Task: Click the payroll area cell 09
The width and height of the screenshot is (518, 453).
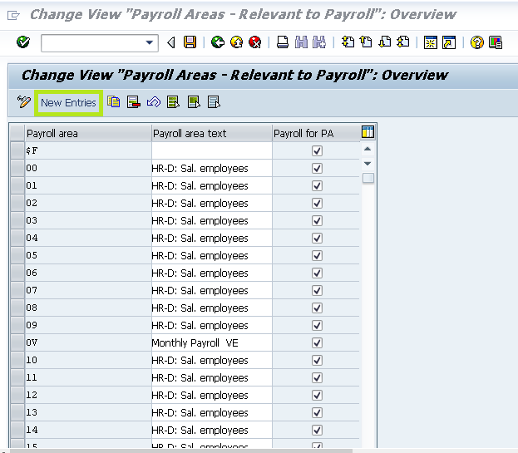Action: [x=88, y=325]
